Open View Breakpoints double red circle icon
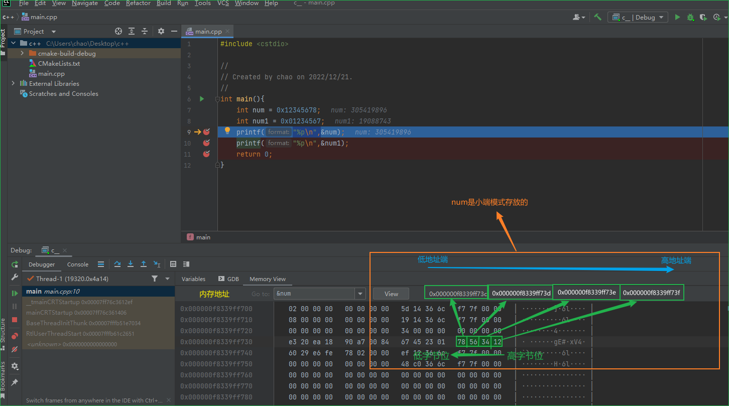729x406 pixels. 15,336
